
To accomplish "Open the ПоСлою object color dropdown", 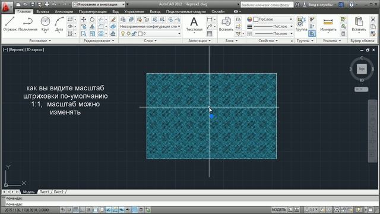I will coord(273,19).
